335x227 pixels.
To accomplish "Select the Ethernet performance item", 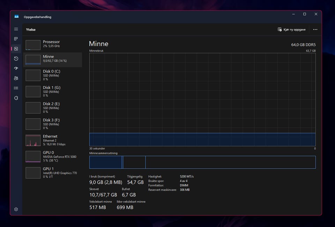I will point(53,140).
